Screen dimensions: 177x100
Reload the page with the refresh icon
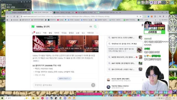pyautogui.click(x=14, y=16)
